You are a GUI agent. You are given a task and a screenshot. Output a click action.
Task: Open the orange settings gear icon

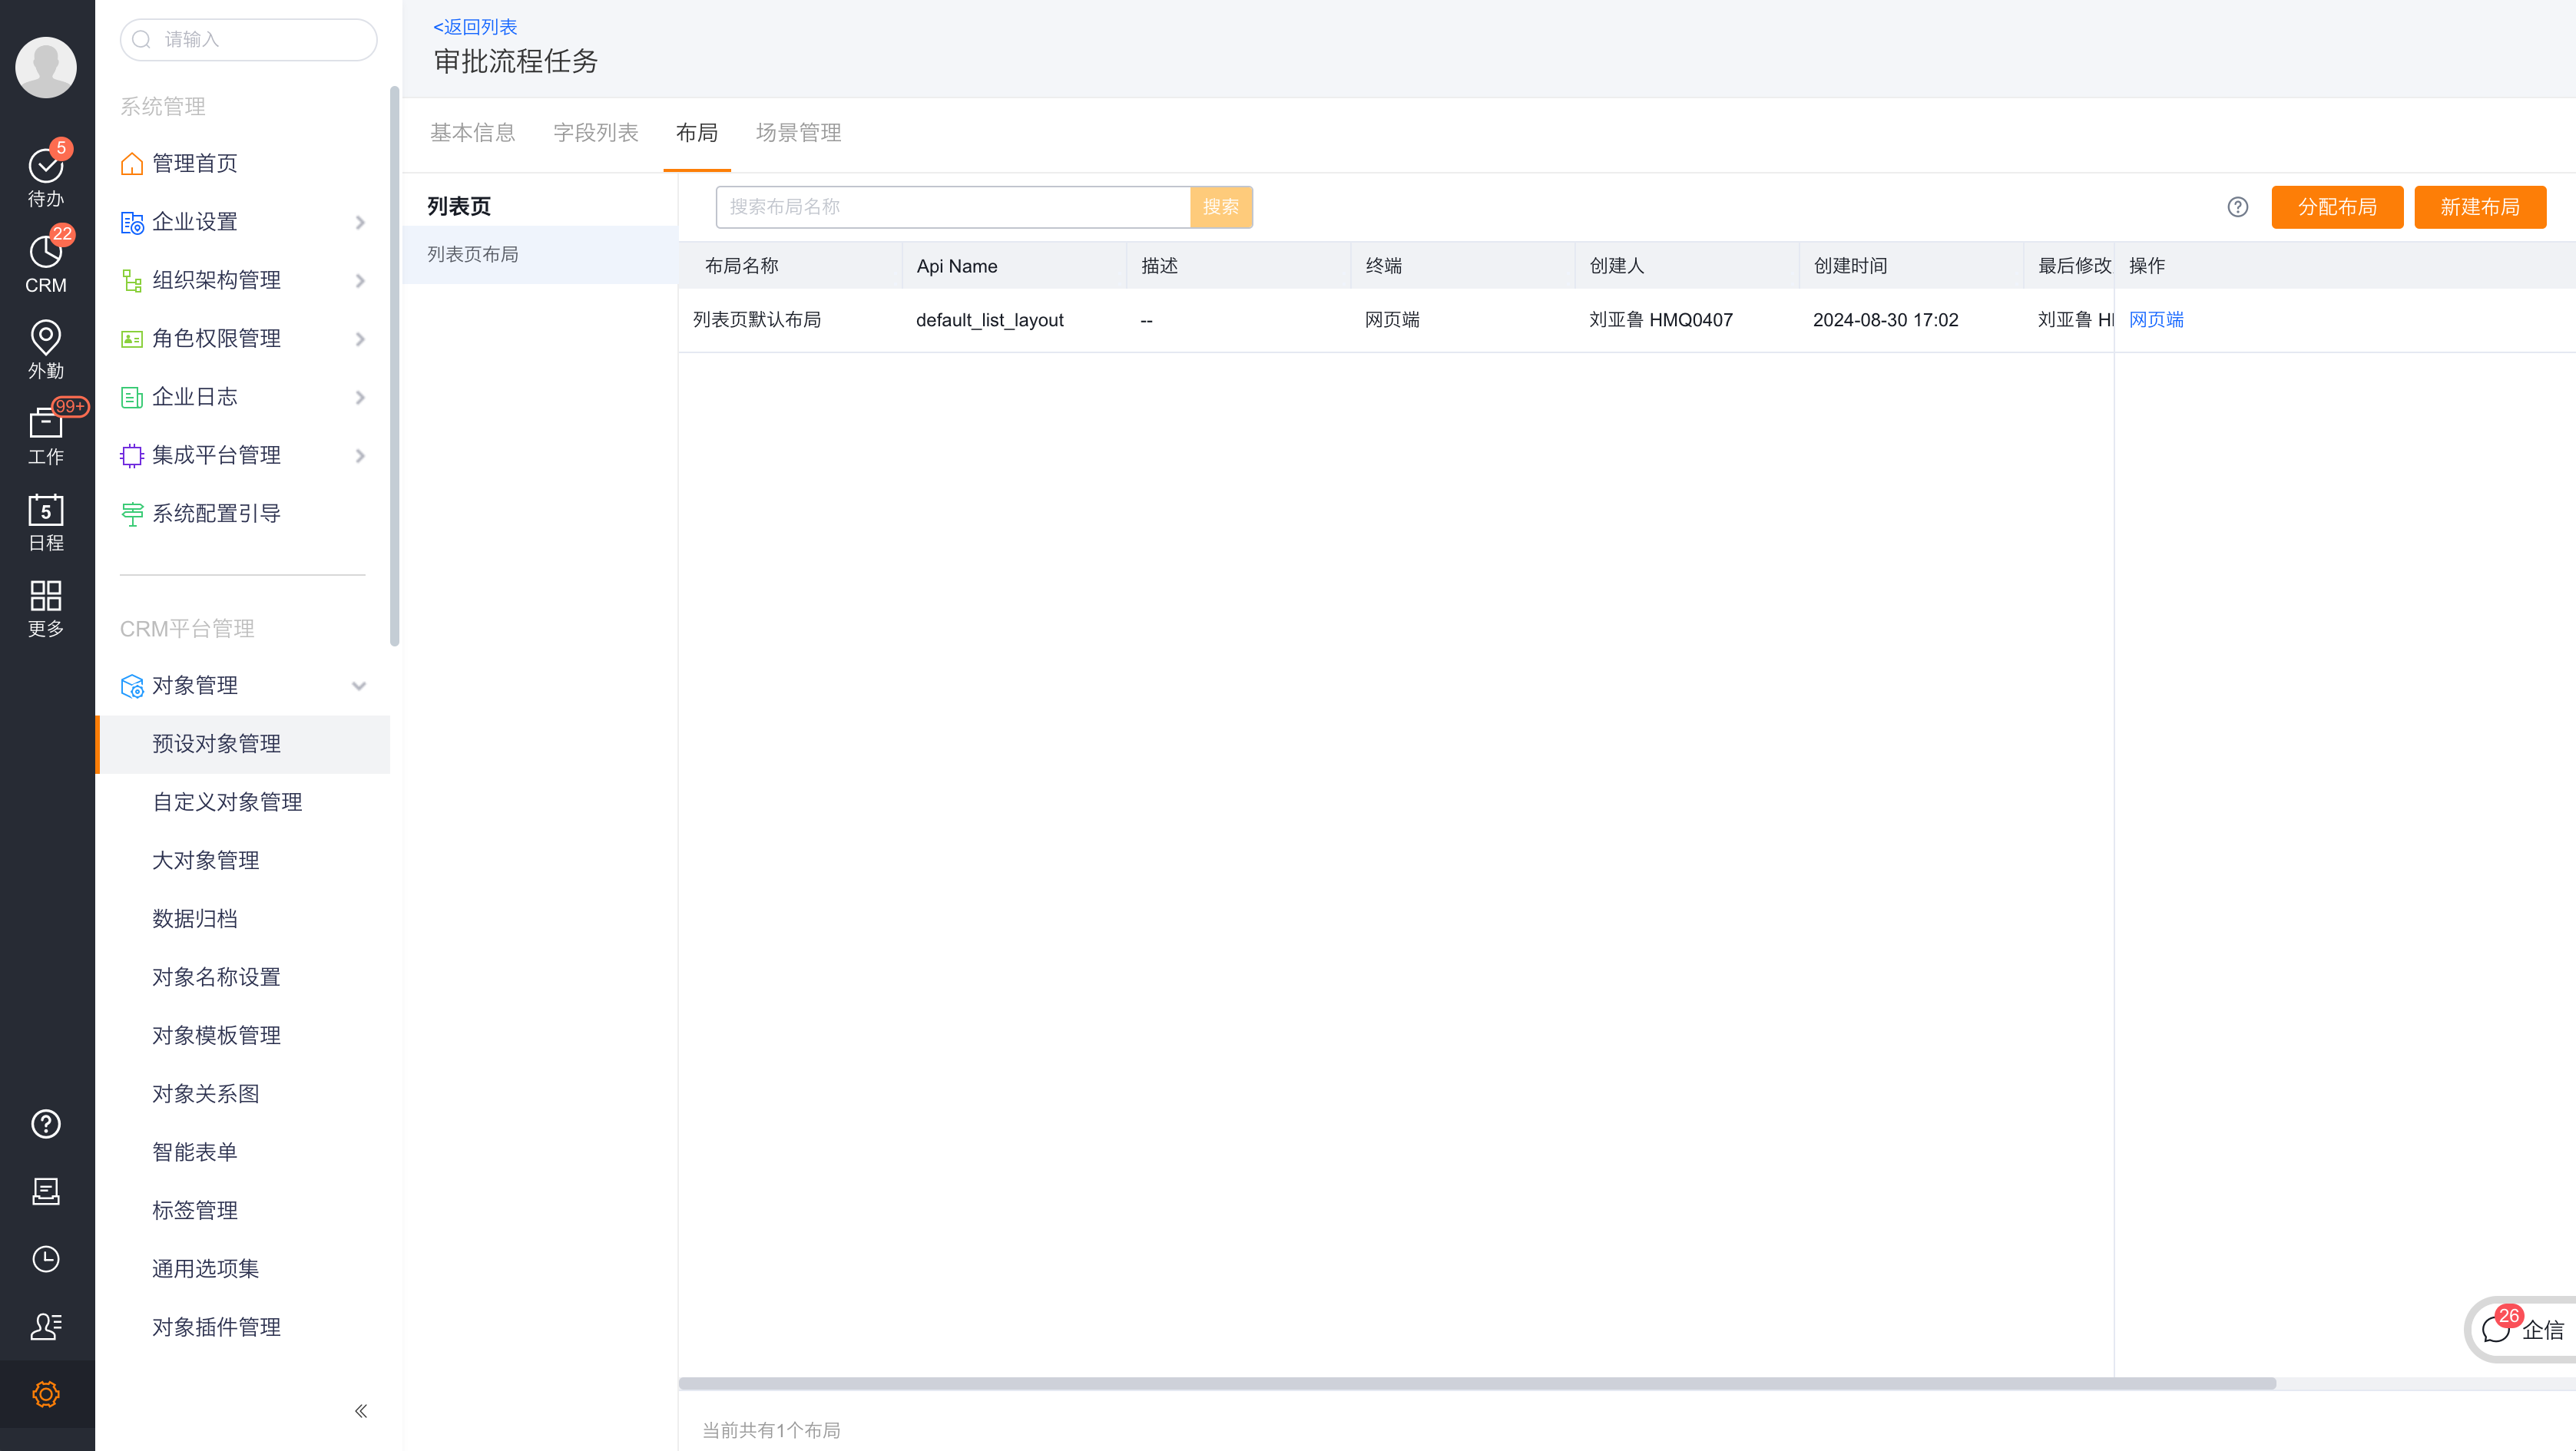click(46, 1393)
